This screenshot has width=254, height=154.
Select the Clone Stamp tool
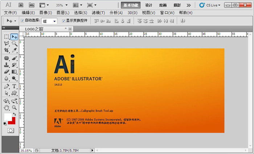pos(7,65)
